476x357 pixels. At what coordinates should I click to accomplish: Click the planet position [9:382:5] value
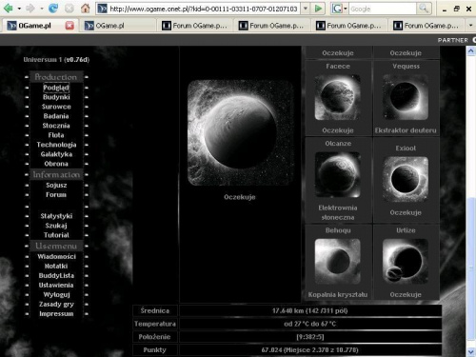[x=310, y=337]
